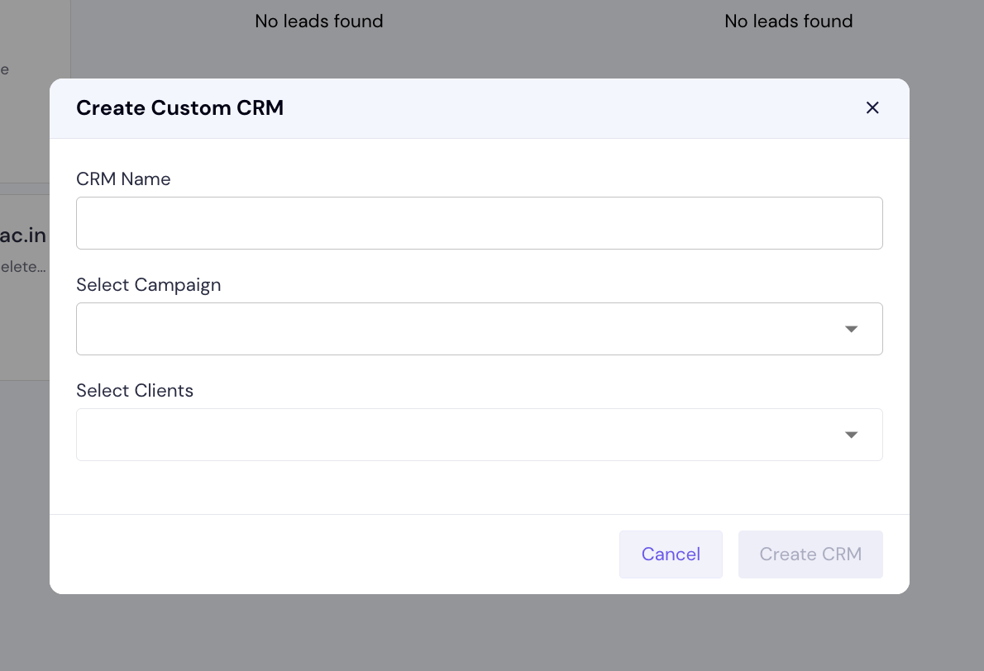Click the Select Campaign label
This screenshot has width=984, height=671.
[149, 285]
